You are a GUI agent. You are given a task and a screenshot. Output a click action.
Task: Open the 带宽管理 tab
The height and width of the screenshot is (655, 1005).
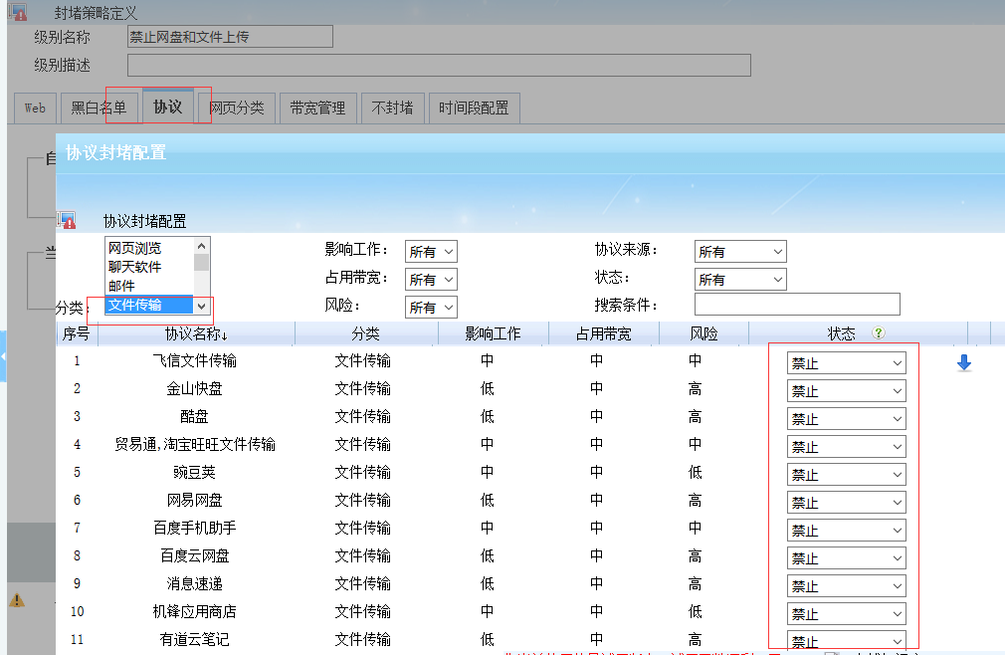coord(317,108)
